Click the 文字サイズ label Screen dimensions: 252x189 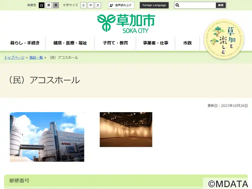click(70, 5)
